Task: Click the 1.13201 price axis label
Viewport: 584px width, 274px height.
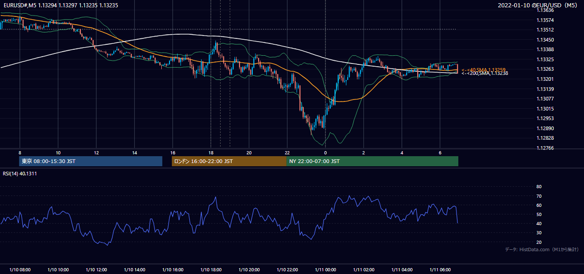Action: point(545,79)
